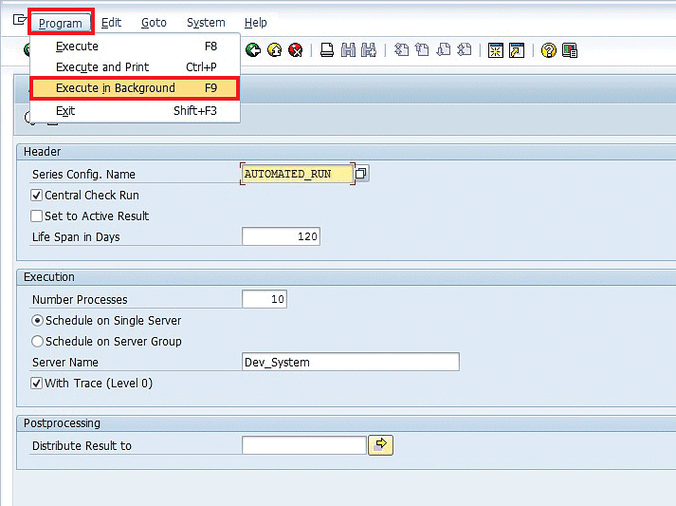Toggle With Trace (Level 0) checkbox
This screenshot has height=506, width=676.
tap(37, 384)
